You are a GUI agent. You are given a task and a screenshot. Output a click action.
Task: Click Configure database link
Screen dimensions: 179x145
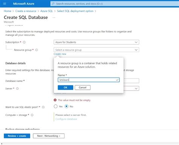tap(66, 119)
